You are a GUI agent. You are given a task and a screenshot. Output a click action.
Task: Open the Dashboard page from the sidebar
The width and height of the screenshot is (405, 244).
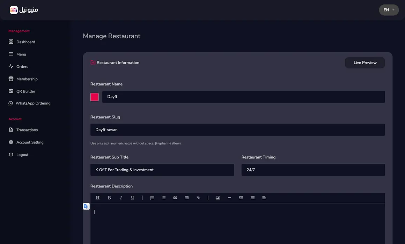click(x=25, y=42)
